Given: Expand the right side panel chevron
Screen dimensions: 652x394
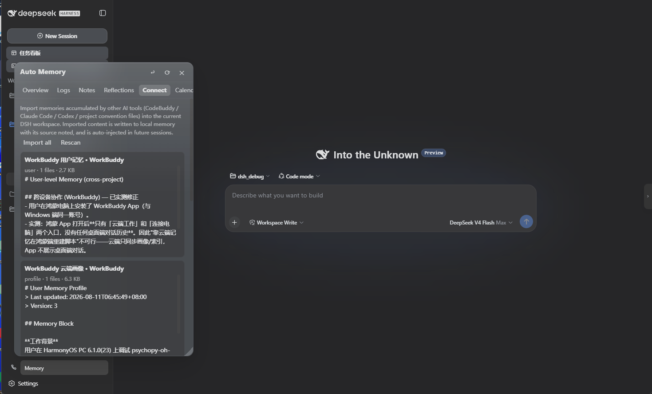Looking at the screenshot, I should (648, 196).
